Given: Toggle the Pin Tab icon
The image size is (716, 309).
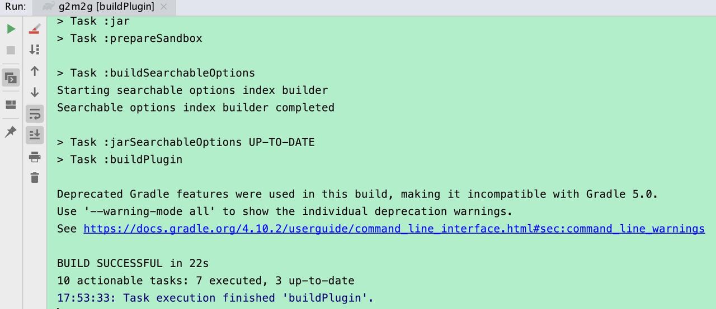Looking at the screenshot, I should [11, 132].
